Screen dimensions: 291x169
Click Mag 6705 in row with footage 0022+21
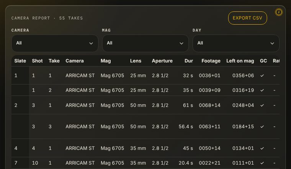[112, 163]
